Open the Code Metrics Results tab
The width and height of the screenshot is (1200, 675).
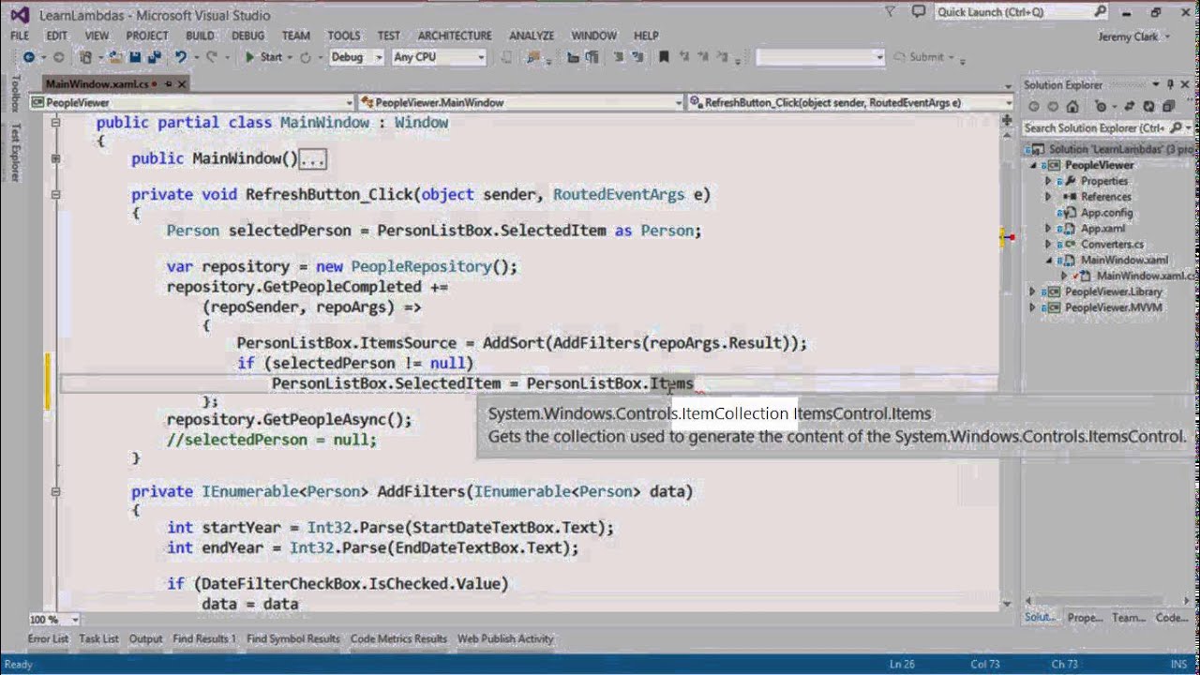click(x=398, y=639)
